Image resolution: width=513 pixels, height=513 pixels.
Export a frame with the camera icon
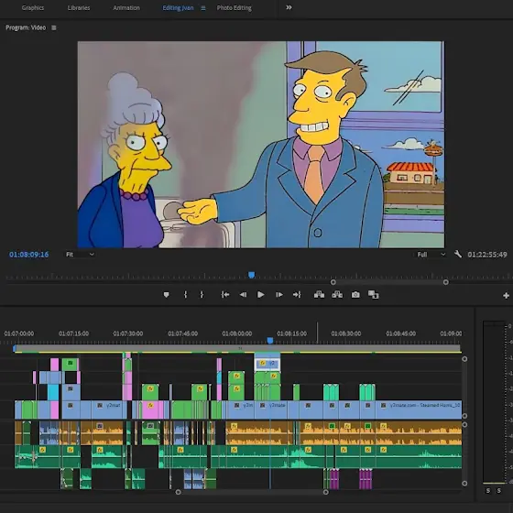tap(355, 295)
